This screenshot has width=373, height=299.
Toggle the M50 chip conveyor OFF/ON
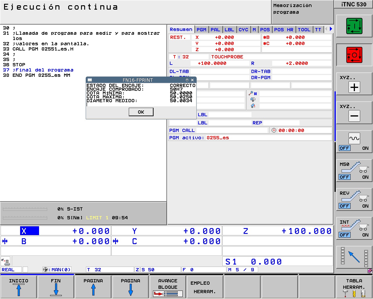pos(354,171)
